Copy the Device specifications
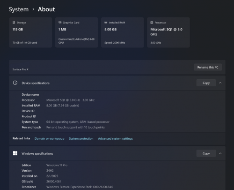234x190 pixels. [206, 83]
